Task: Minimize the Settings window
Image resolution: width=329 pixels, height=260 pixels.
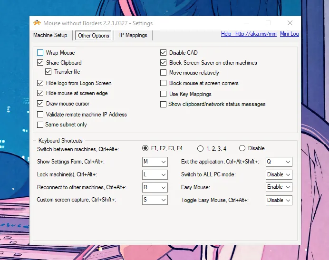Action: pyautogui.click(x=246, y=23)
